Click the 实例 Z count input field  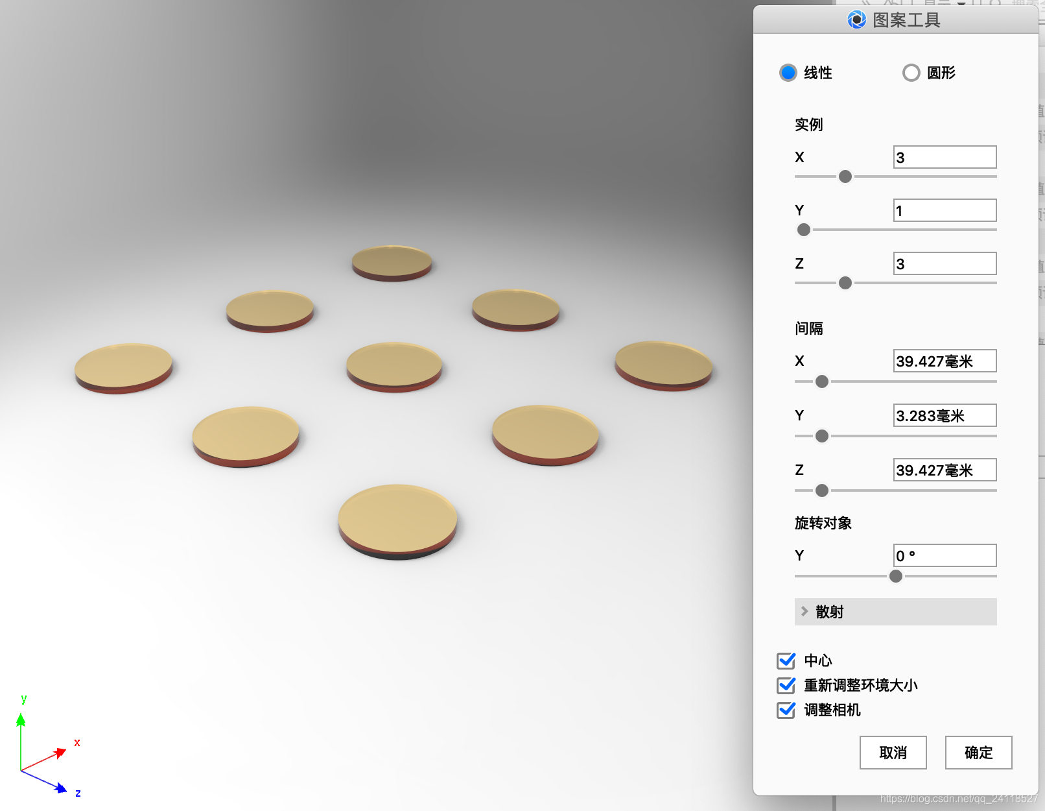945,263
